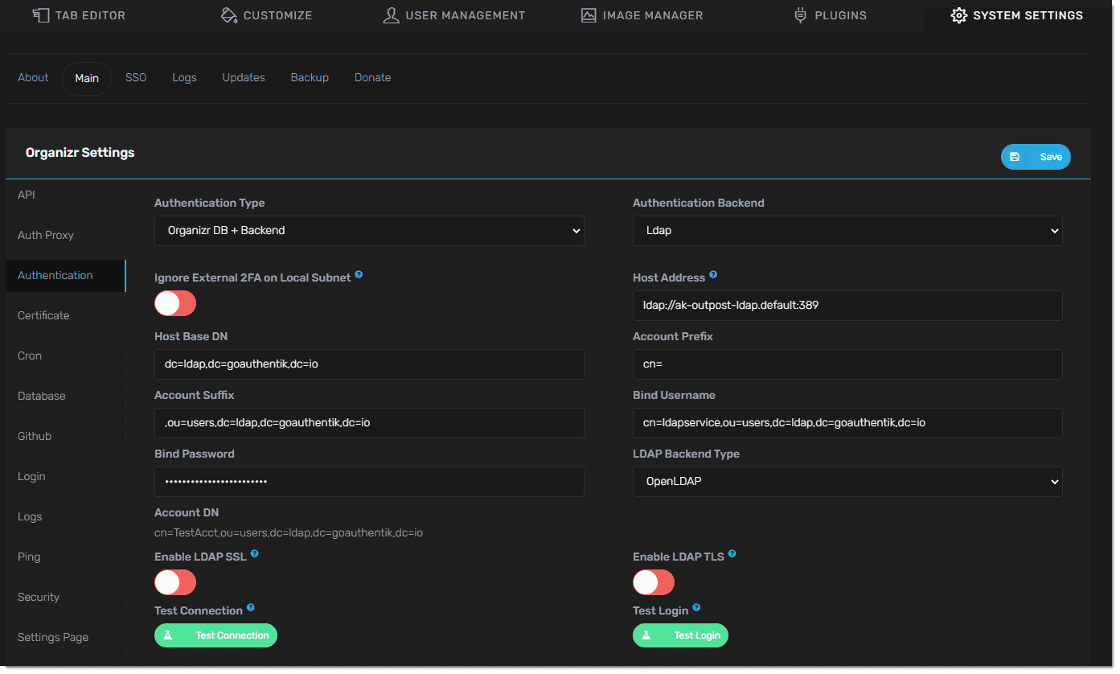Click the Plugins plug icon
The width and height of the screenshot is (1120, 674).
pyautogui.click(x=800, y=15)
